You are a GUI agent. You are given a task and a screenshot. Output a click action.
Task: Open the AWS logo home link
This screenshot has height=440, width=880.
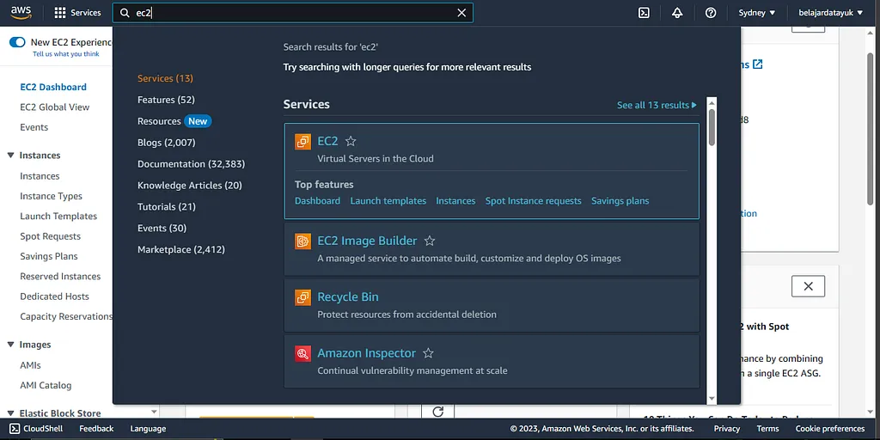(x=21, y=12)
